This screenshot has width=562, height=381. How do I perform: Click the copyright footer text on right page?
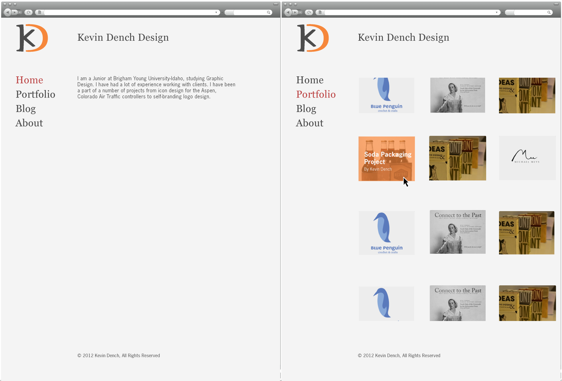point(399,356)
